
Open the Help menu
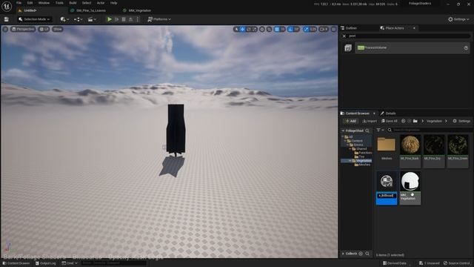pos(113,3)
